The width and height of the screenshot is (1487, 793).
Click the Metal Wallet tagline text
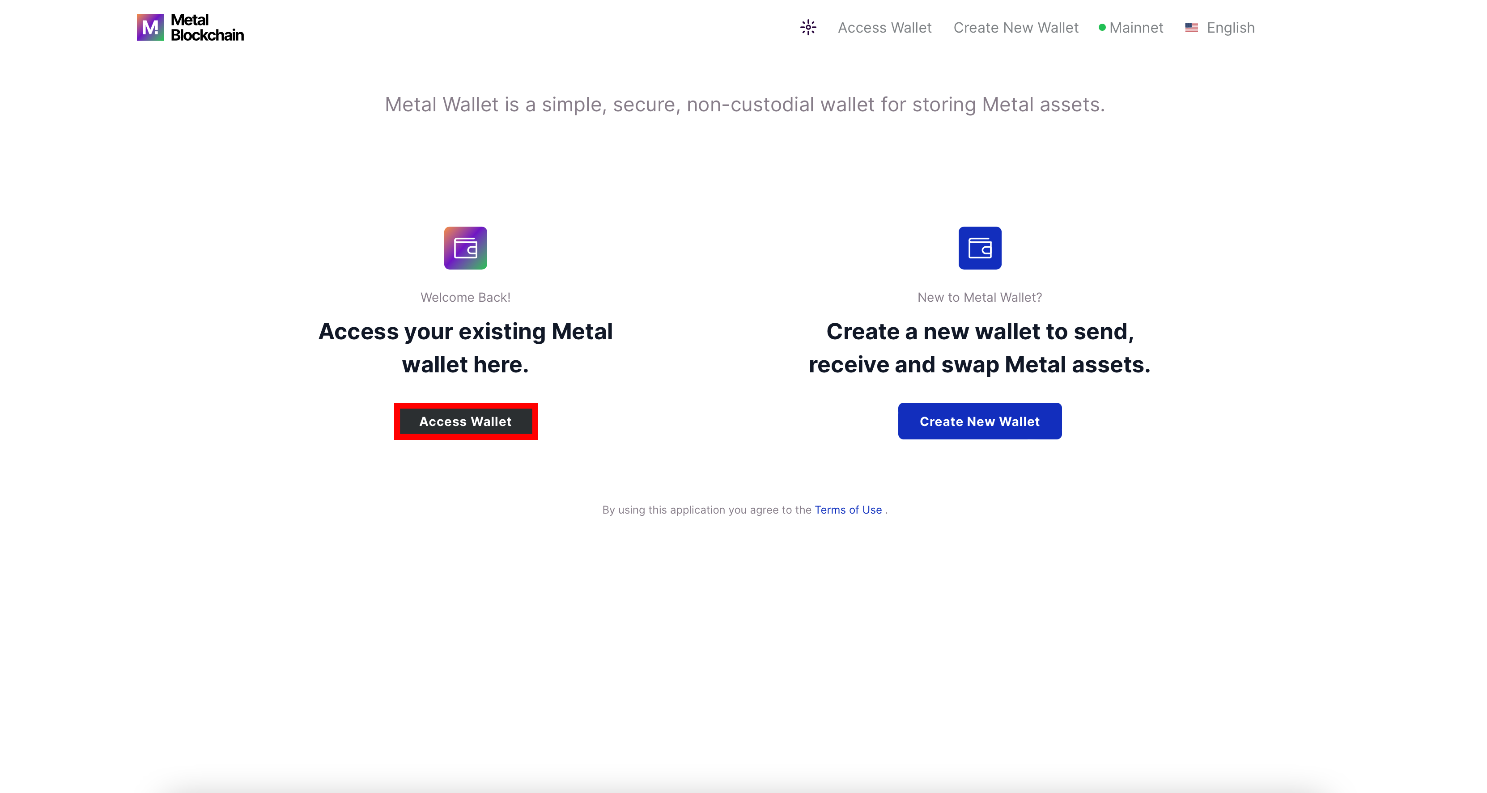click(745, 105)
